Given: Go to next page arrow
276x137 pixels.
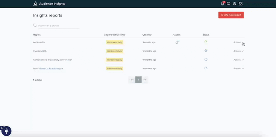Looking at the screenshot, I should pyautogui.click(x=145, y=80).
